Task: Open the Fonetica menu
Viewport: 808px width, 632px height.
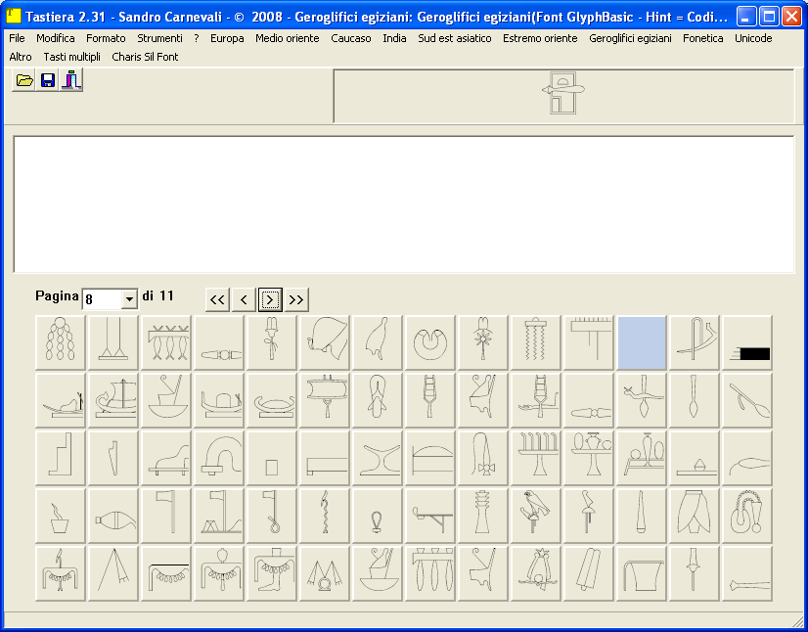Action: click(703, 38)
